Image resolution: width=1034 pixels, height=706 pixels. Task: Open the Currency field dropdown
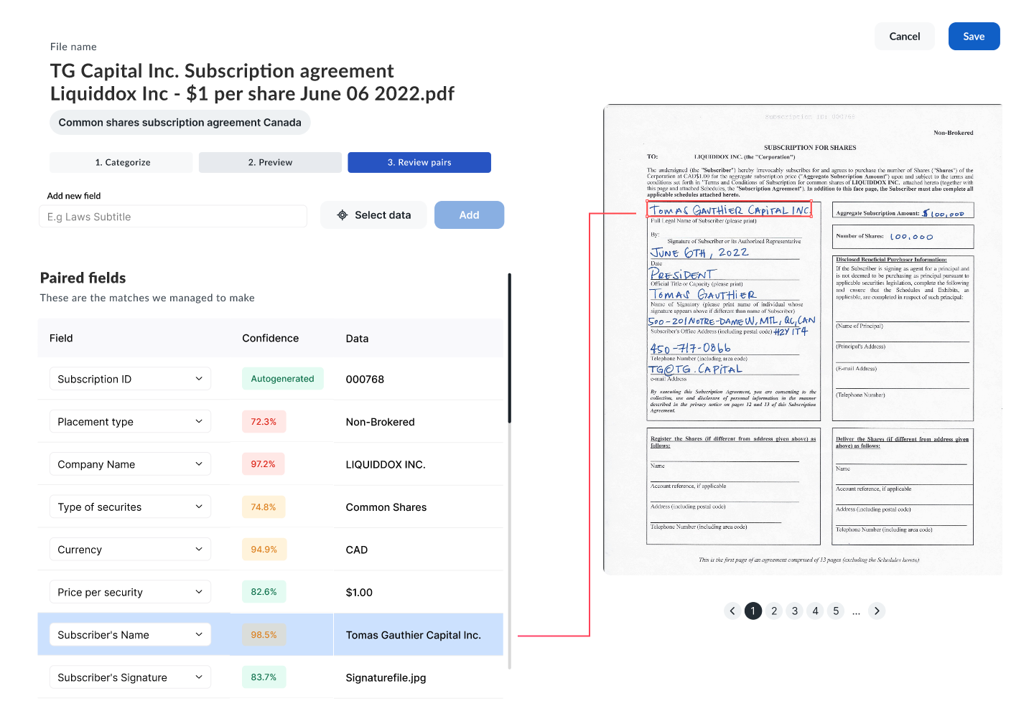coord(130,550)
